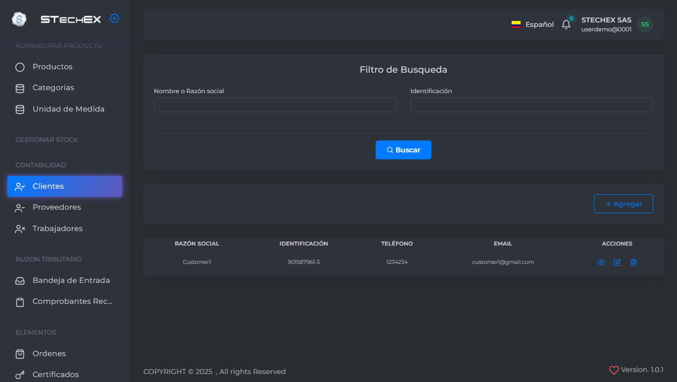
Task: View Customer1 details with eye icon
Action: (601, 262)
